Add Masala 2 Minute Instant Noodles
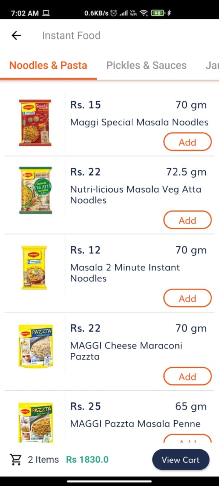 188,298
